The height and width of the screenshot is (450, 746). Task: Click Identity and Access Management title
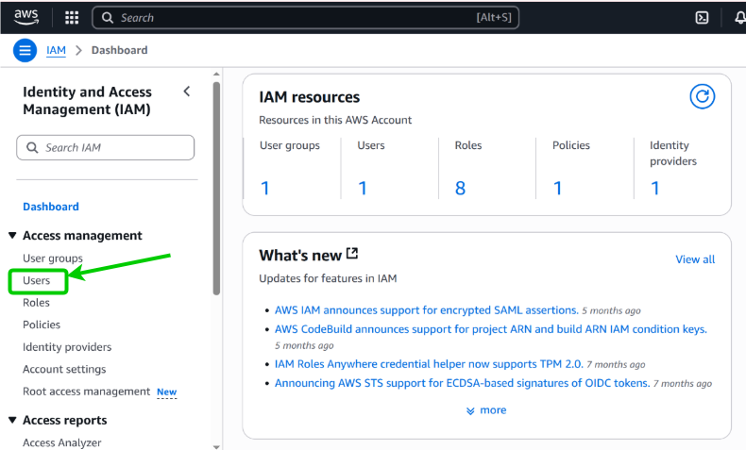pos(87,100)
